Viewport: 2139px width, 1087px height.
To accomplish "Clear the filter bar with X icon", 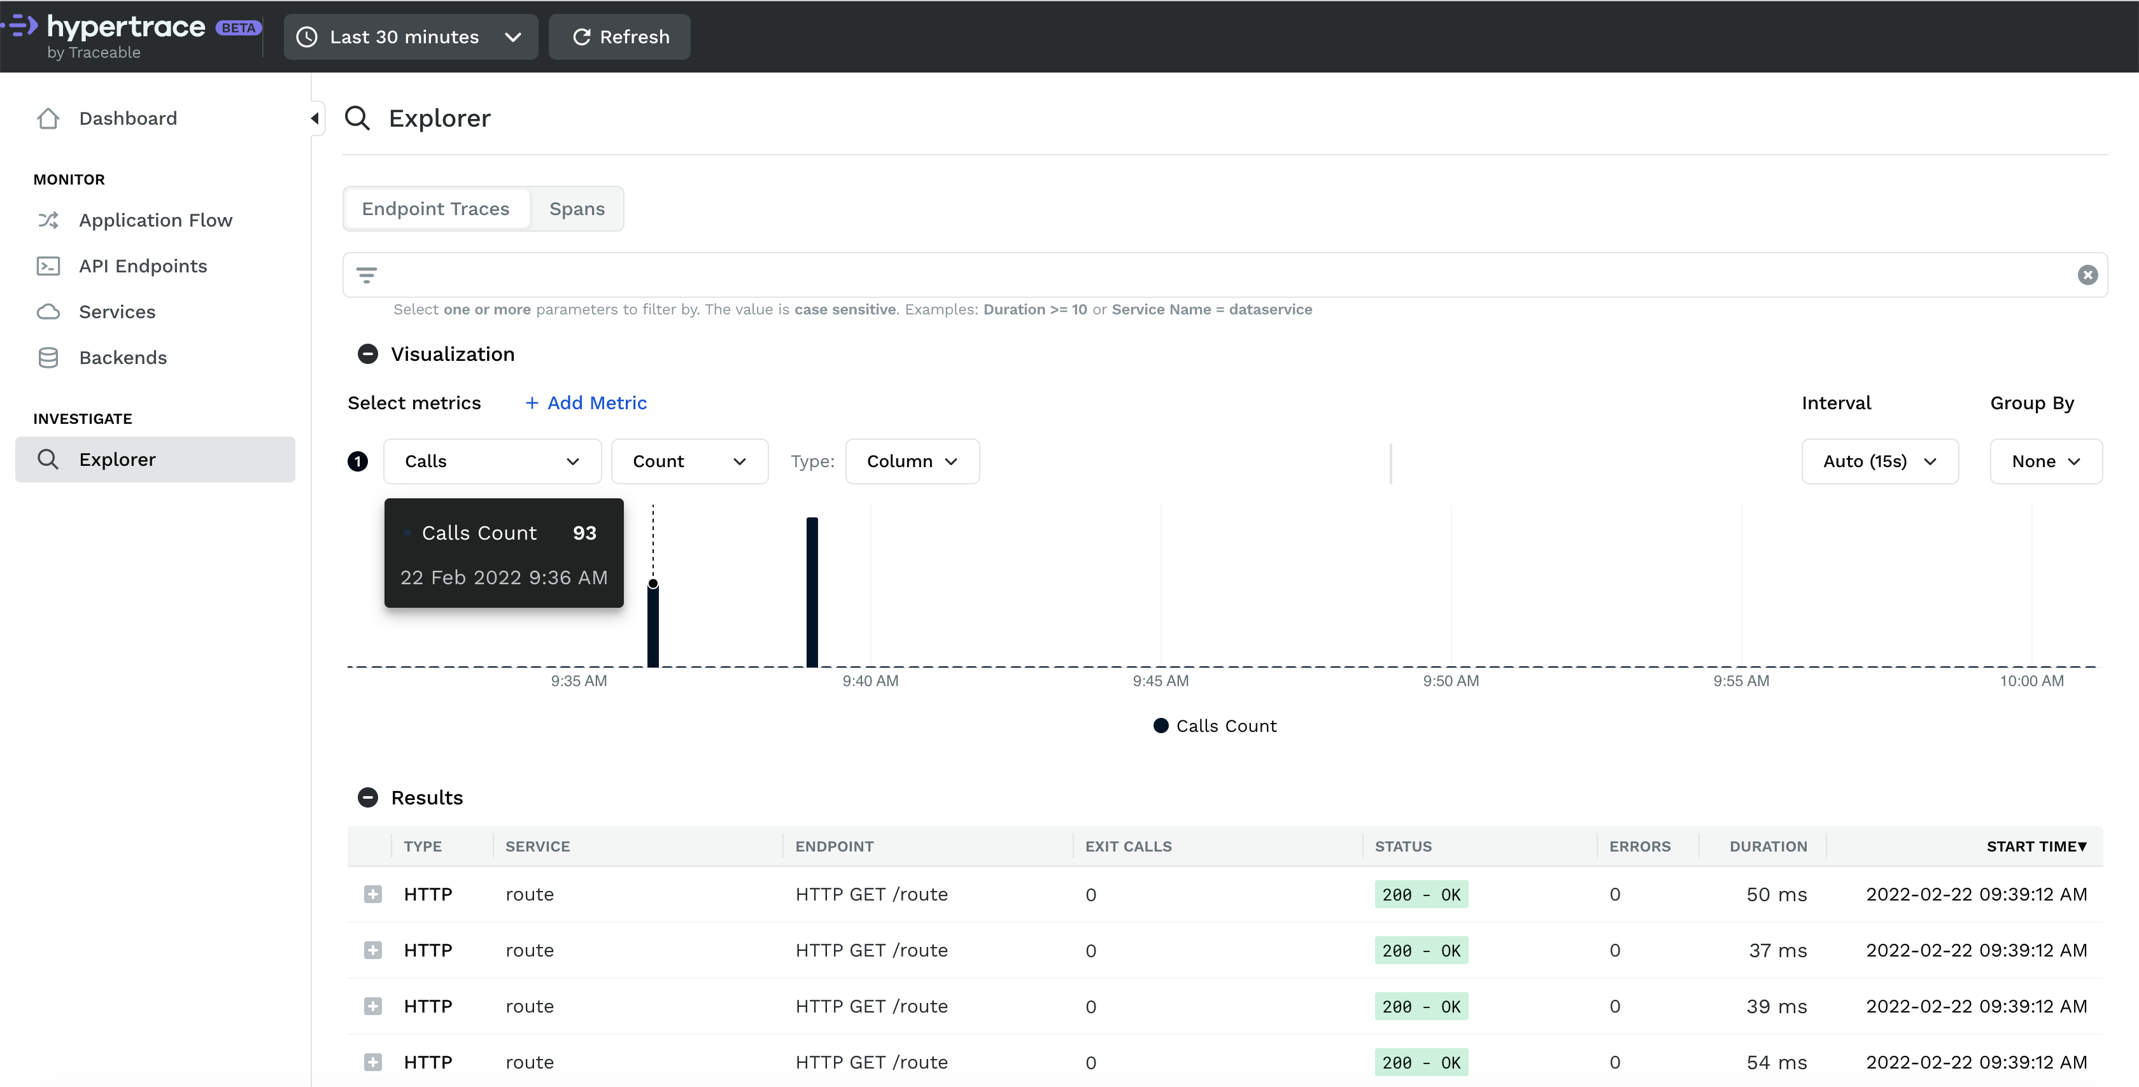I will 2087,275.
